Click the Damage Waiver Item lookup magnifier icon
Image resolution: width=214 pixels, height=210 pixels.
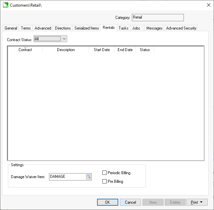88,177
